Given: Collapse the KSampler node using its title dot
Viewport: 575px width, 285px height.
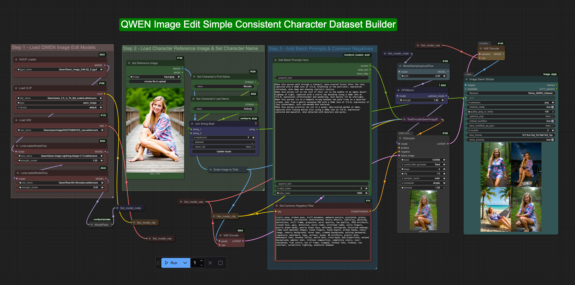Looking at the screenshot, I should (400, 138).
